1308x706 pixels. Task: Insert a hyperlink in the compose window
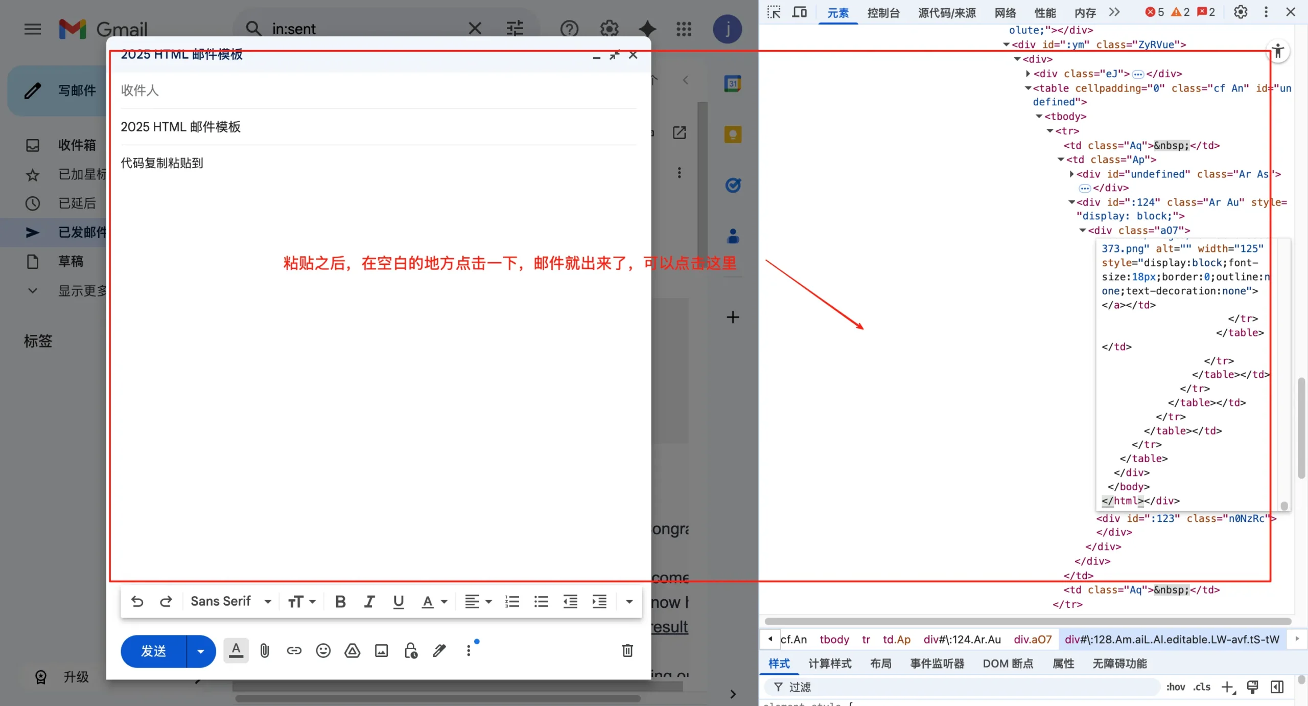tap(294, 650)
